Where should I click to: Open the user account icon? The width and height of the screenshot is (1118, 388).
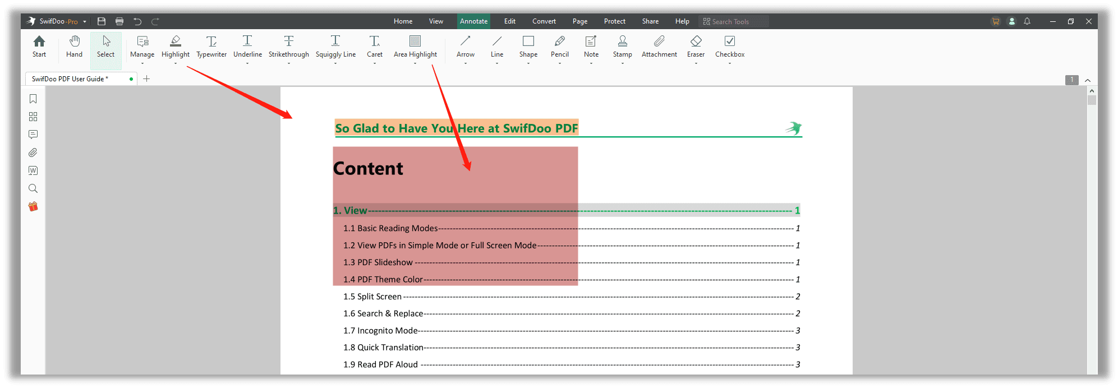coord(1012,21)
